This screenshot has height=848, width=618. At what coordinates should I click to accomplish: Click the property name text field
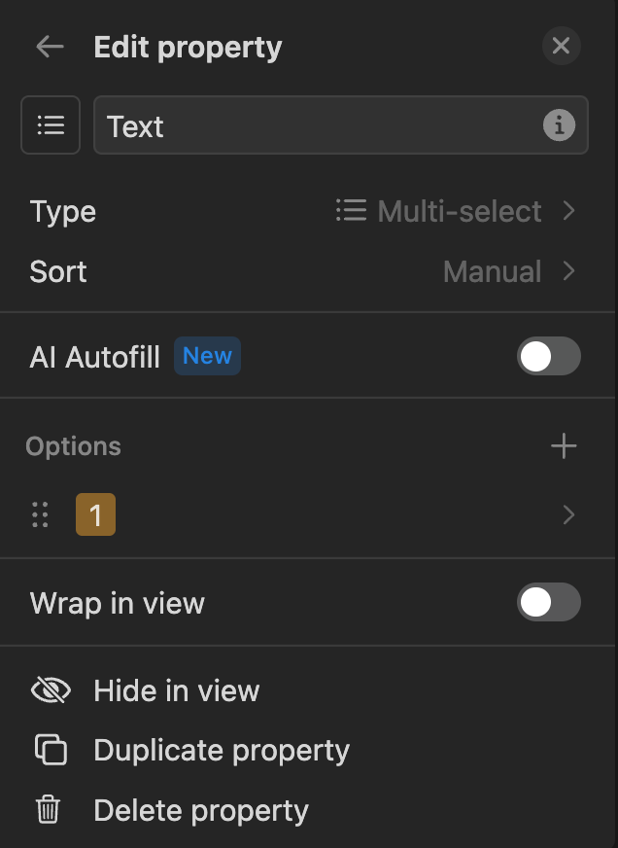click(311, 125)
